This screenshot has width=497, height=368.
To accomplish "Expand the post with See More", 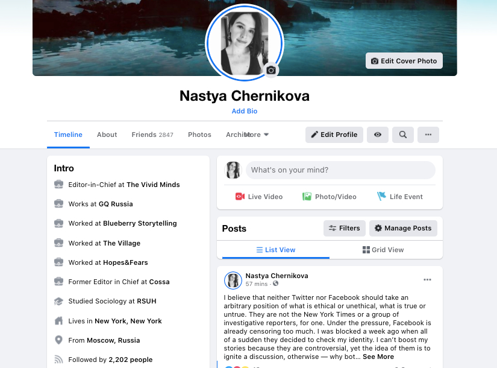I will tap(378, 357).
